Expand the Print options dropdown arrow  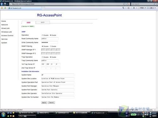[x=136, y=8]
